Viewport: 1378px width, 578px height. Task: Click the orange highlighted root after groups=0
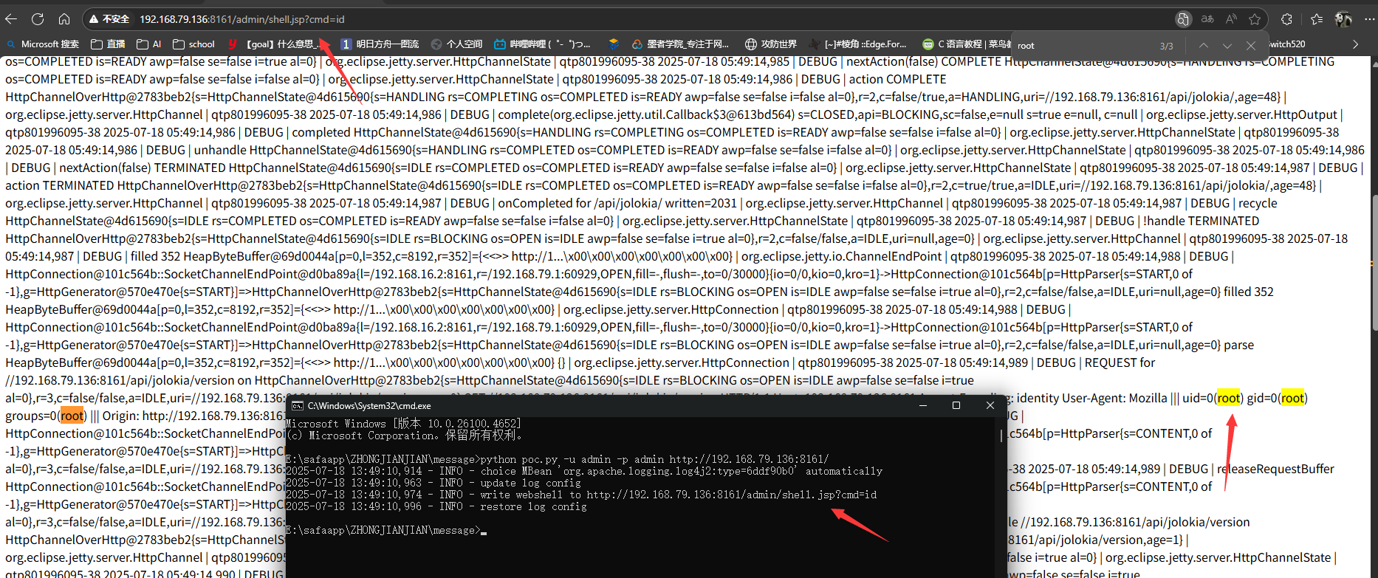pyautogui.click(x=72, y=416)
